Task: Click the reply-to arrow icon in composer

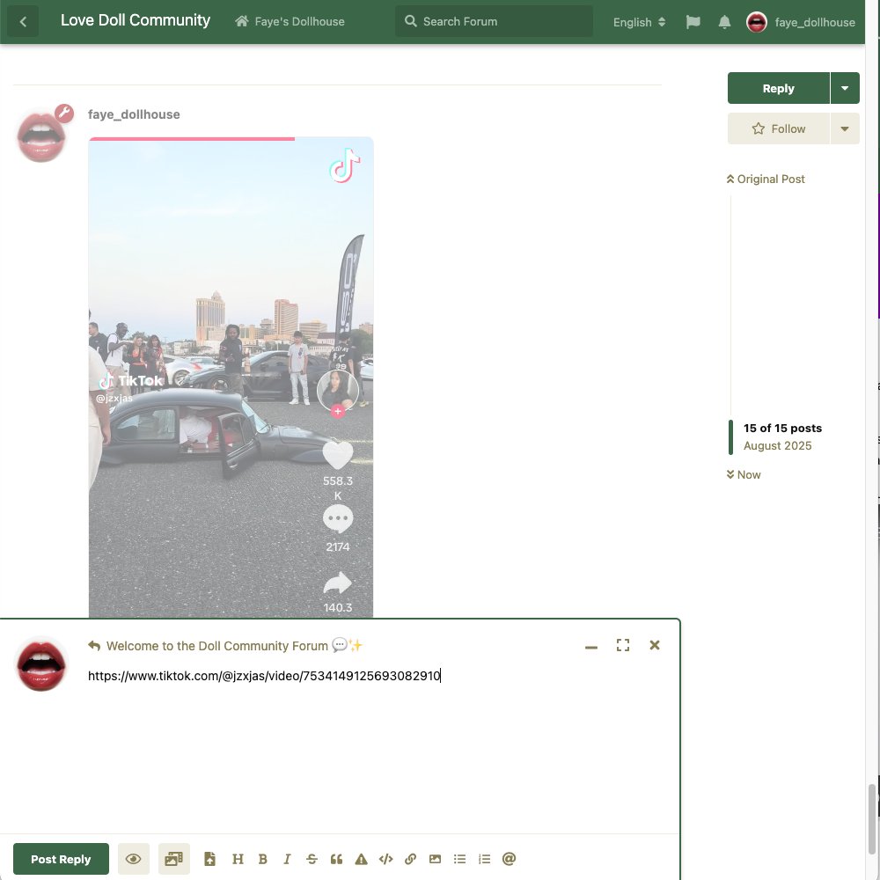Action: pyautogui.click(x=94, y=646)
